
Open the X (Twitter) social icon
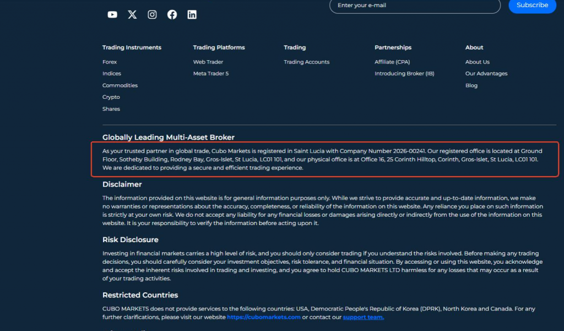pyautogui.click(x=132, y=14)
